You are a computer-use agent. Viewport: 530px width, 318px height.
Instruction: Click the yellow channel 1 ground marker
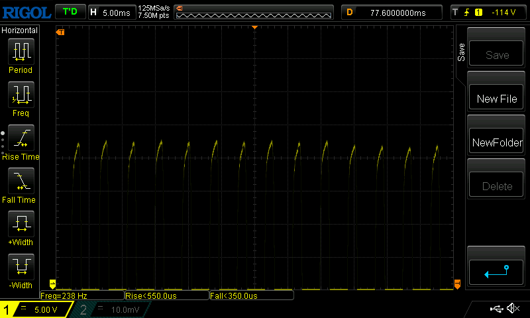click(52, 284)
